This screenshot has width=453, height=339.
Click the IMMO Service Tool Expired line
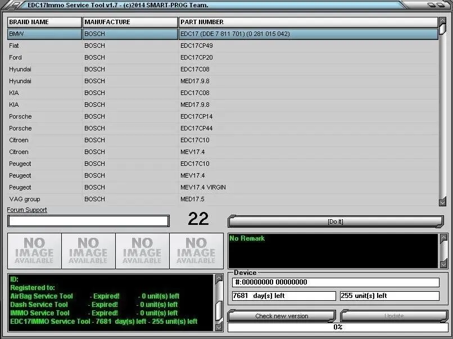coord(94,313)
